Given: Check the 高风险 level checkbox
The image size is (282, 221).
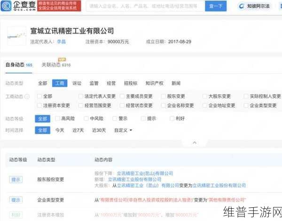Looking at the screenshot, I should tap(57, 118).
